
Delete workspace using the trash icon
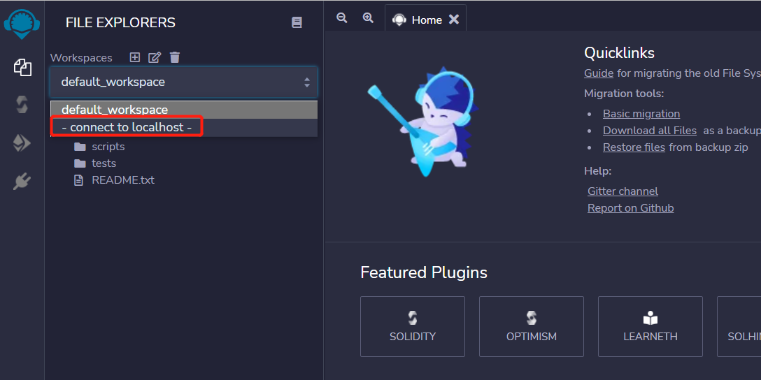175,57
